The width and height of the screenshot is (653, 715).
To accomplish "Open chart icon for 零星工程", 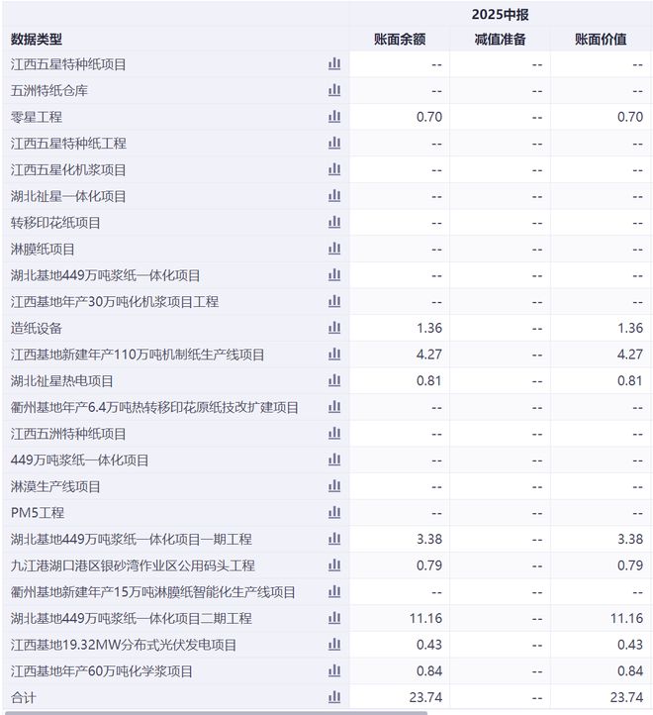I will coord(334,117).
